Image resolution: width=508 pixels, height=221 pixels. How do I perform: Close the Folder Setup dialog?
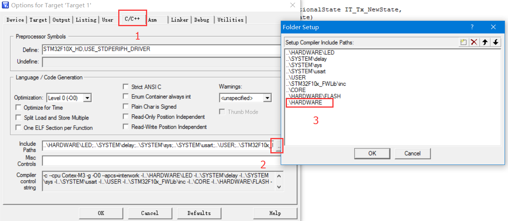[493, 27]
